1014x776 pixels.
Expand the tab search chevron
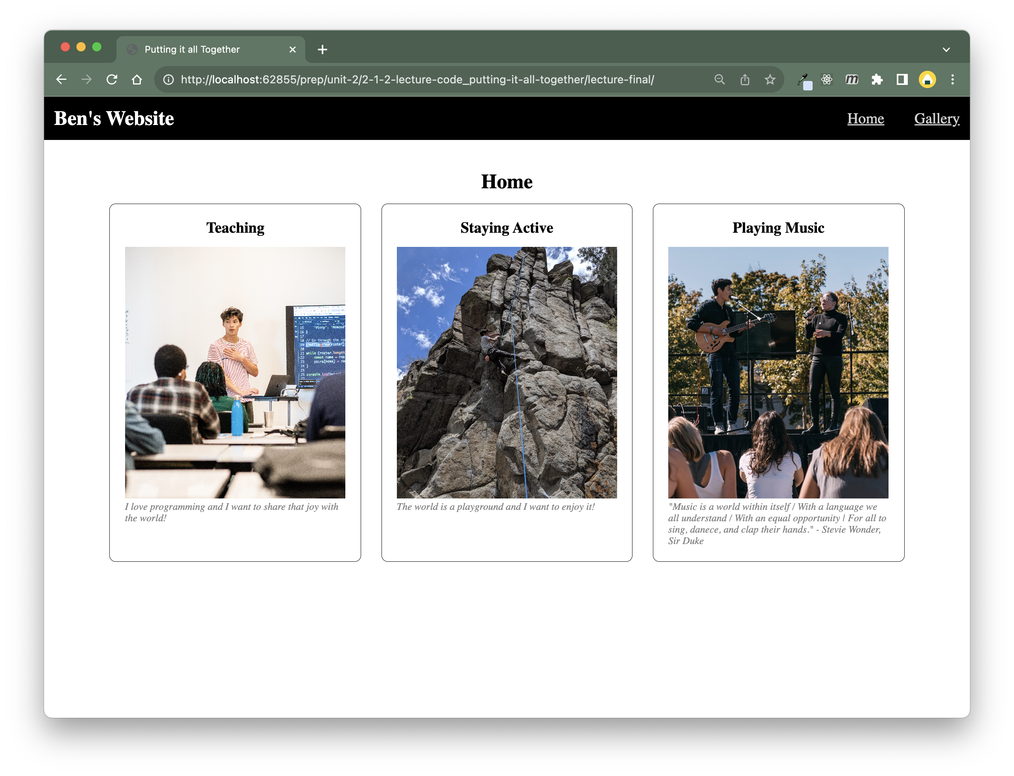946,50
